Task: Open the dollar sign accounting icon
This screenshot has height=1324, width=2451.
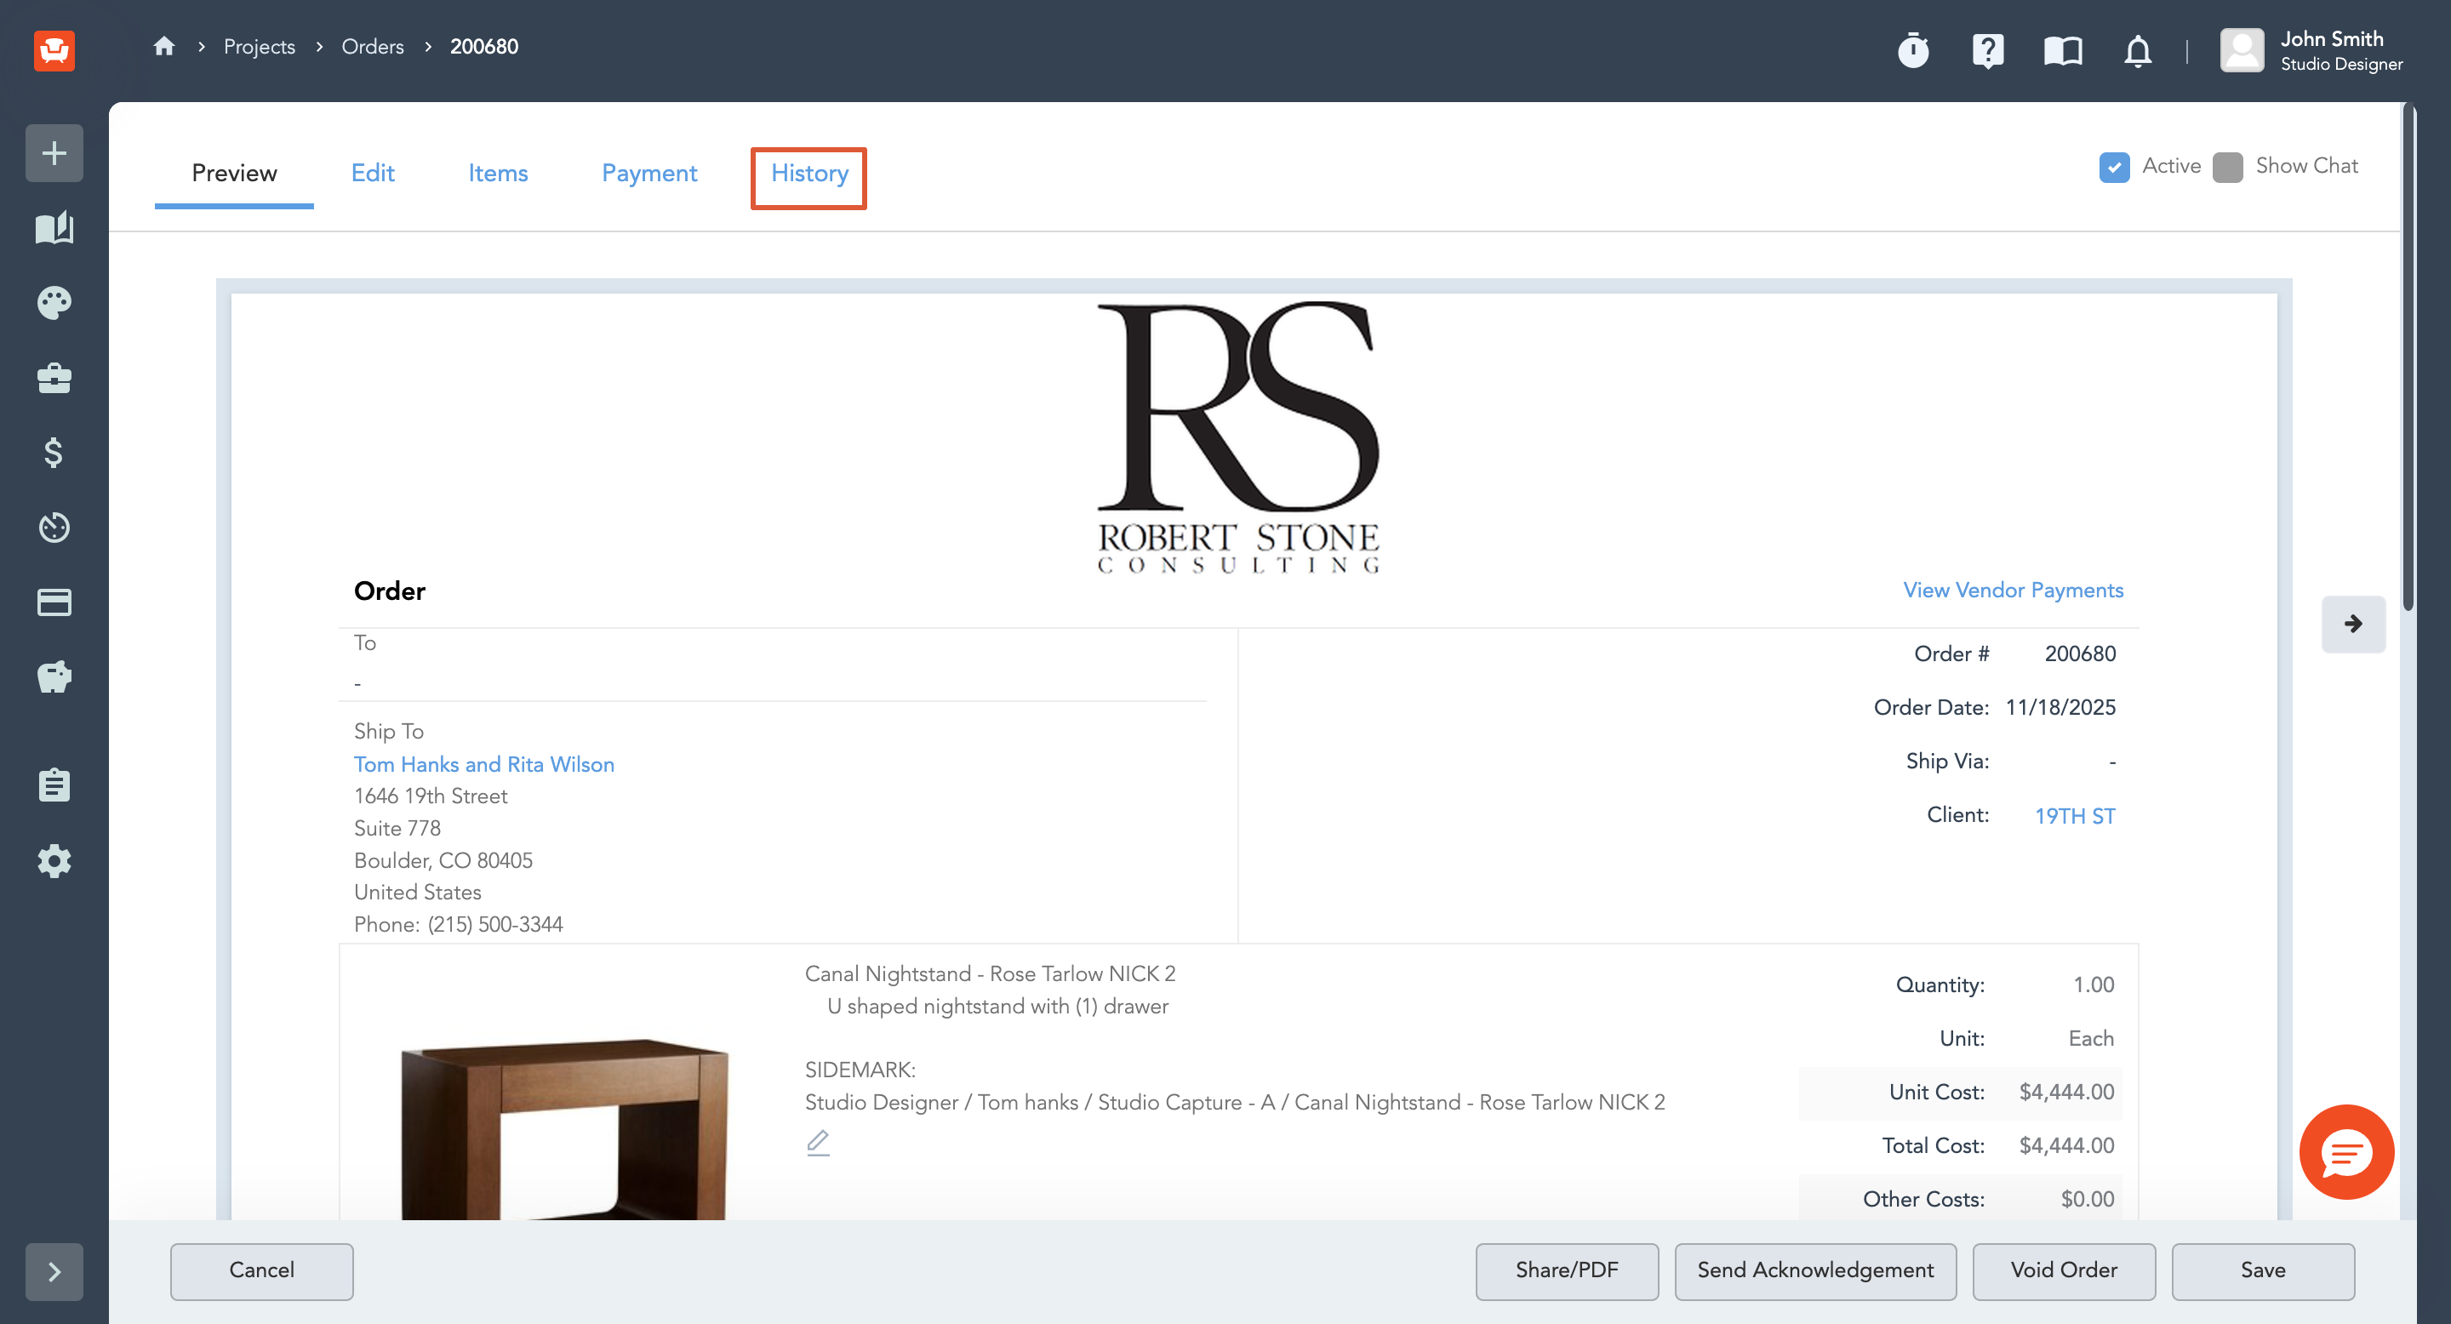Action: point(54,453)
